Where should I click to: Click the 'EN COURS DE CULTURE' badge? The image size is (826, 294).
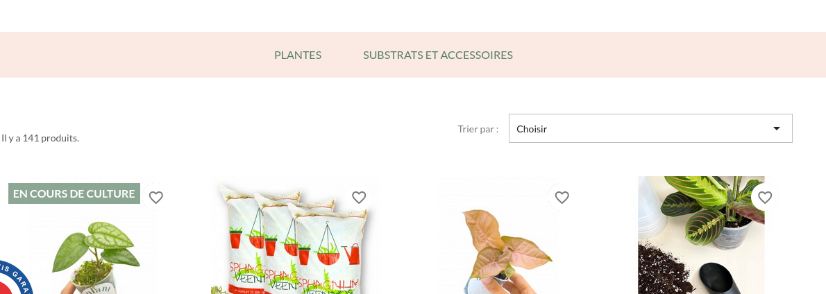tap(74, 193)
